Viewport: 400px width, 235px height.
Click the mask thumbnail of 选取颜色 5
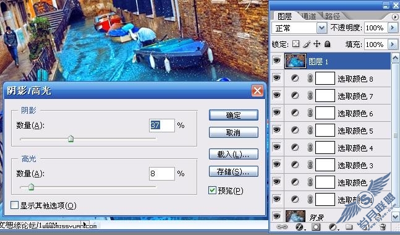tap(325, 130)
